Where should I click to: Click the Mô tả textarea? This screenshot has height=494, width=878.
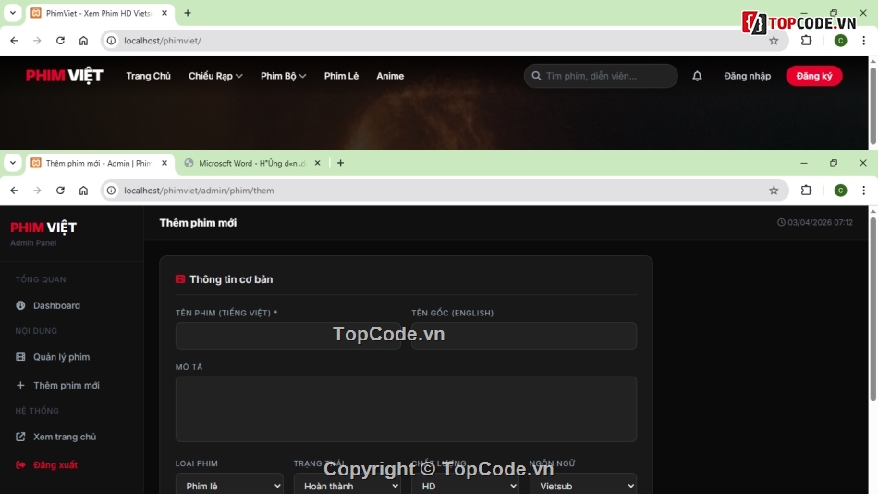(406, 409)
